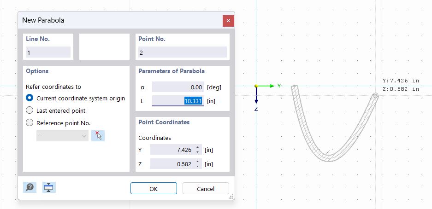Image resolution: width=432 pixels, height=209 pixels.
Task: Click the alpha angle input field
Action: [x=178, y=87]
